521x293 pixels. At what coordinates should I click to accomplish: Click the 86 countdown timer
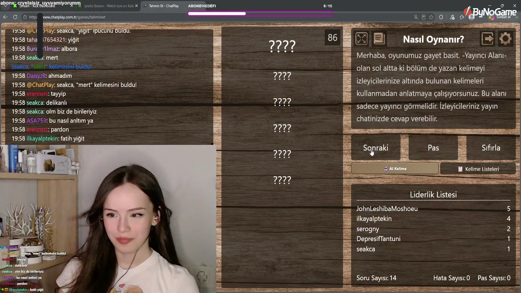click(333, 38)
